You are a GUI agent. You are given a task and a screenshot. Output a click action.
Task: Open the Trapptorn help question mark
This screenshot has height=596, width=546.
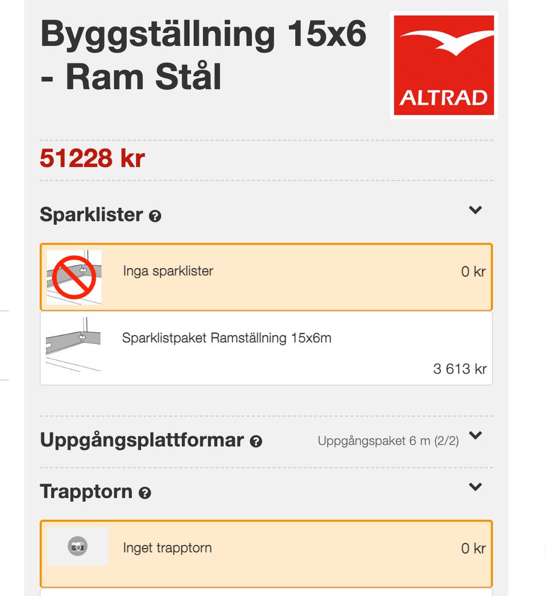(145, 493)
